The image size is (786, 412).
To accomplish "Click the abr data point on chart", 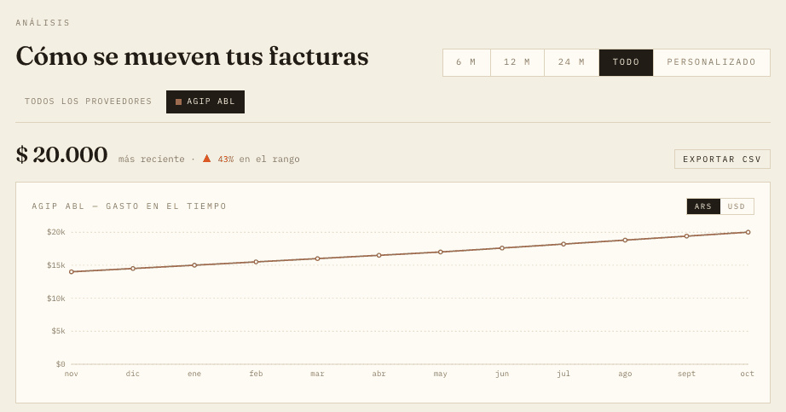I will tap(379, 255).
